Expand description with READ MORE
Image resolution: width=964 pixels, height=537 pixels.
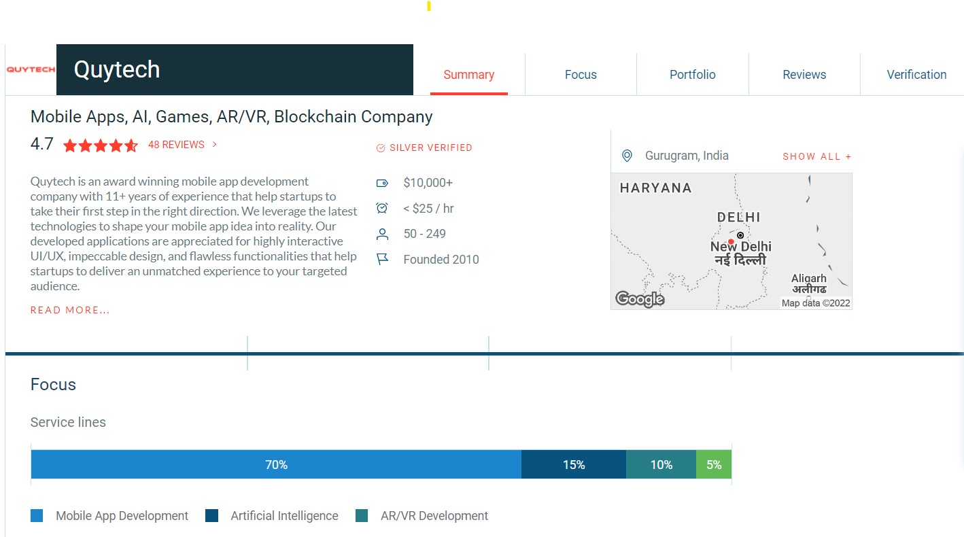70,311
